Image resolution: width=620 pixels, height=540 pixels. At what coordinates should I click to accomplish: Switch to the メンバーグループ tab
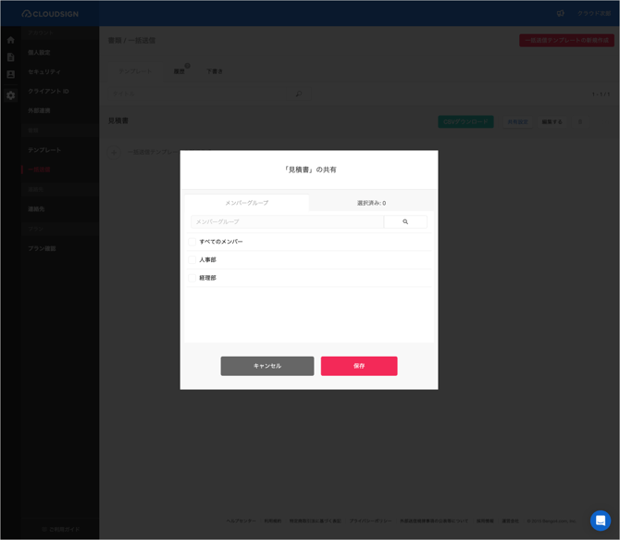coord(247,203)
